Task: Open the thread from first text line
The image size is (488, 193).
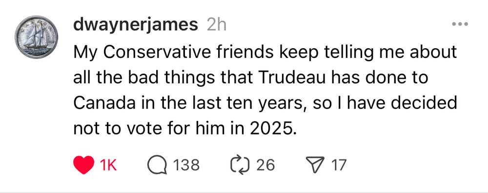Action: (265, 53)
